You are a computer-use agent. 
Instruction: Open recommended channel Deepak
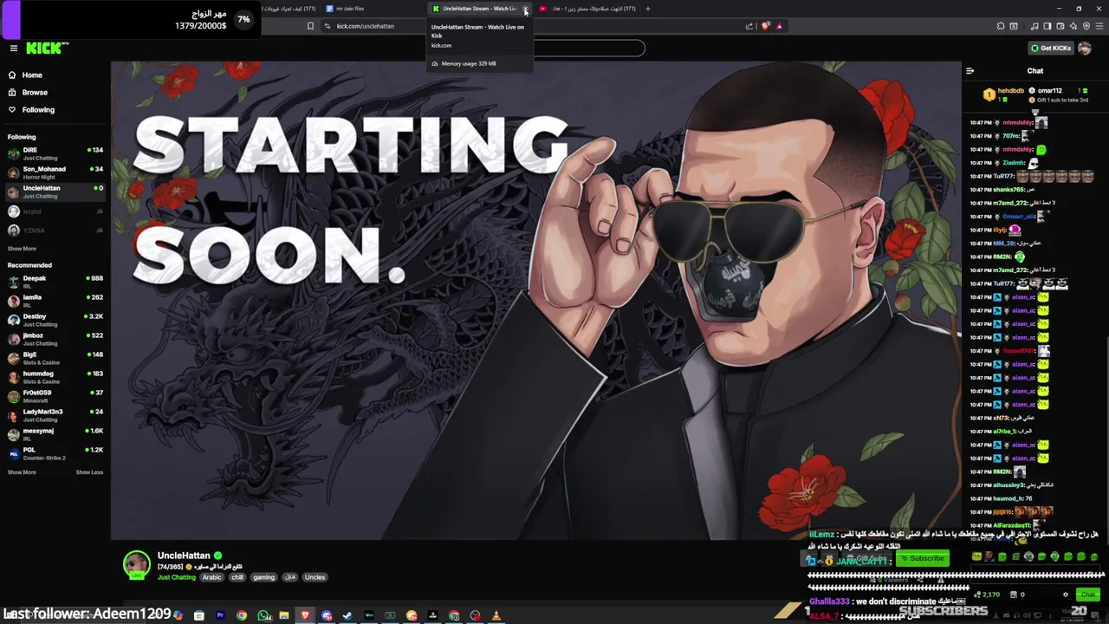55,282
